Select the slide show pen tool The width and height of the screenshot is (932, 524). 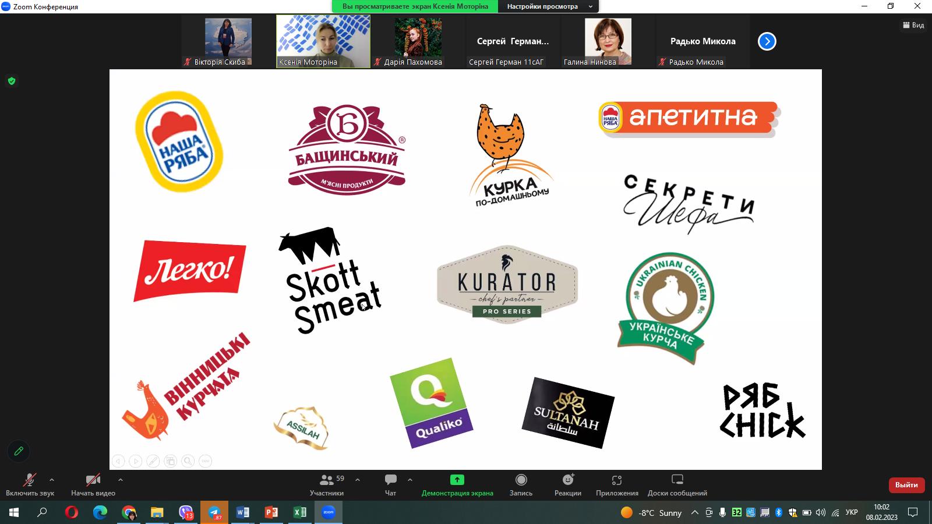tap(153, 461)
